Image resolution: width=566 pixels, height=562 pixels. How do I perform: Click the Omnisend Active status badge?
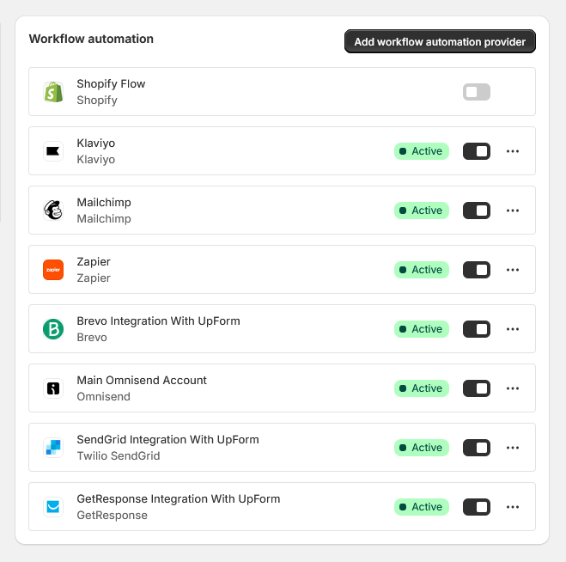click(421, 388)
